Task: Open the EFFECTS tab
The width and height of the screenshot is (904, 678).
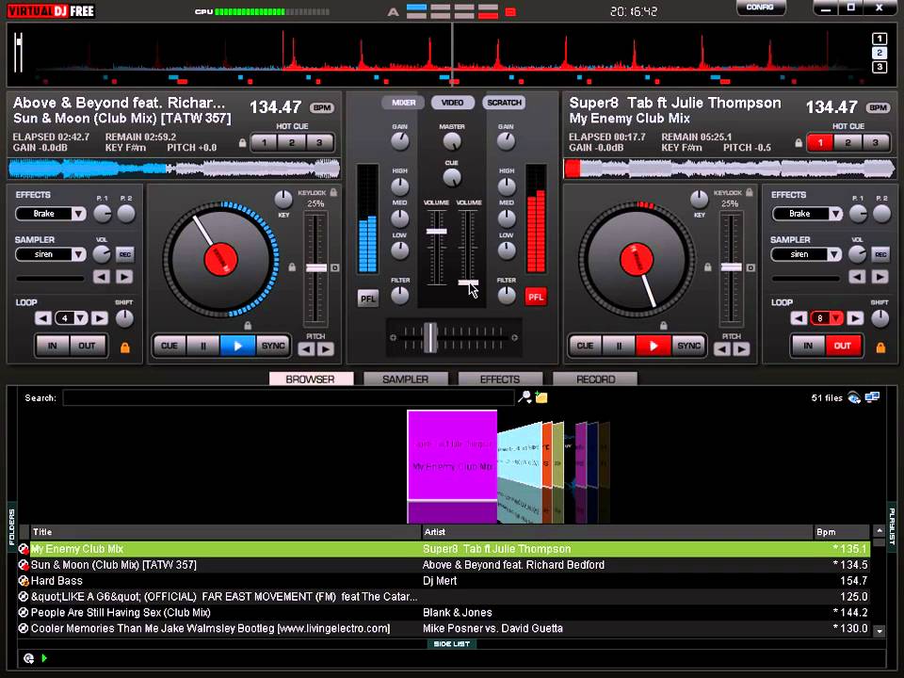Action: click(500, 379)
